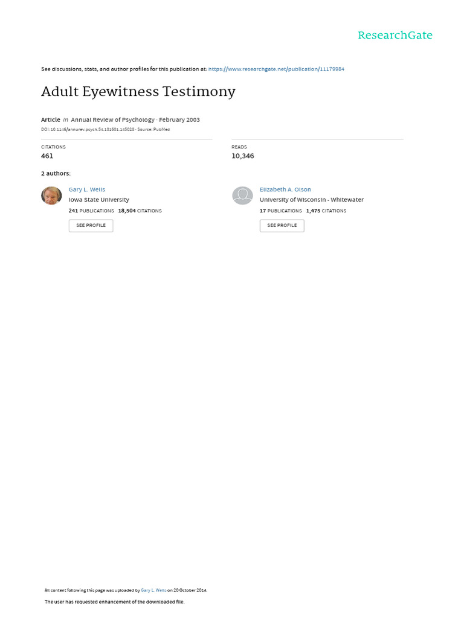Screen dimensions: 464x618
Task: Click the ResearchGate logo
Action: point(395,35)
